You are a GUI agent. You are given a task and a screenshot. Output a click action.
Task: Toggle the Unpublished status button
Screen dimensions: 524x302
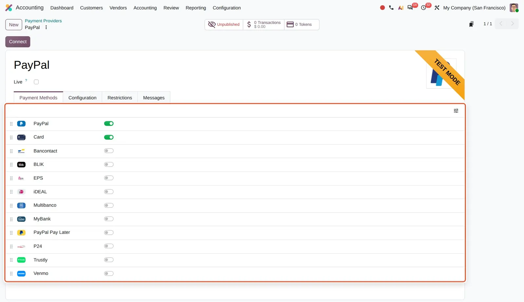[224, 25]
